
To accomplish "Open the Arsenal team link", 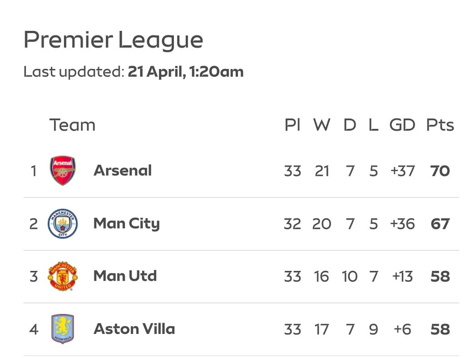I will point(123,171).
